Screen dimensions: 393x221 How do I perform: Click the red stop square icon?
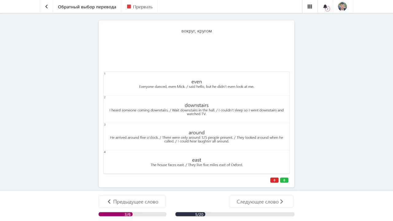click(x=129, y=6)
